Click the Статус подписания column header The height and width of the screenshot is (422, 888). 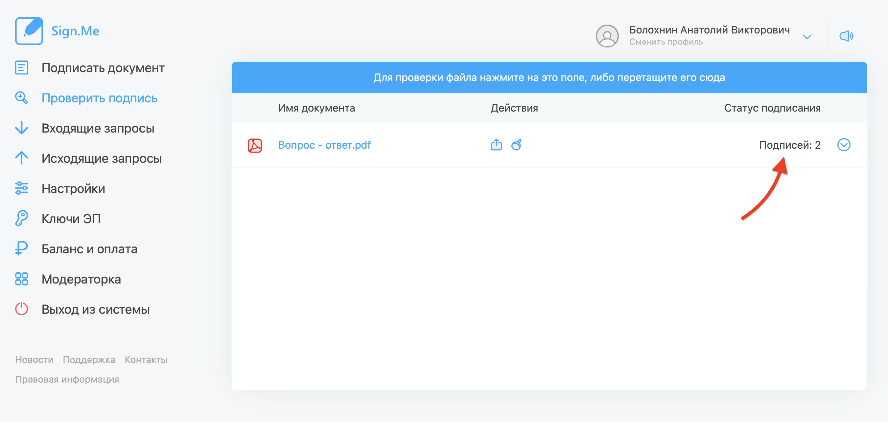point(772,108)
